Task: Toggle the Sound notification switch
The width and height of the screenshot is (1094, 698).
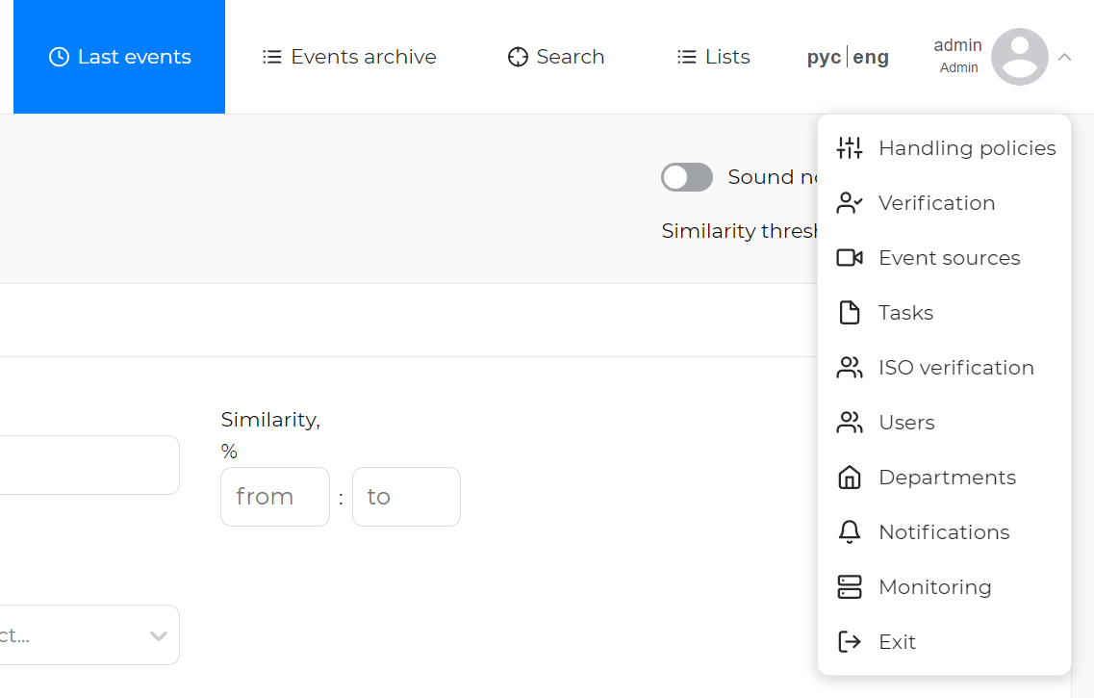Action: 687,177
